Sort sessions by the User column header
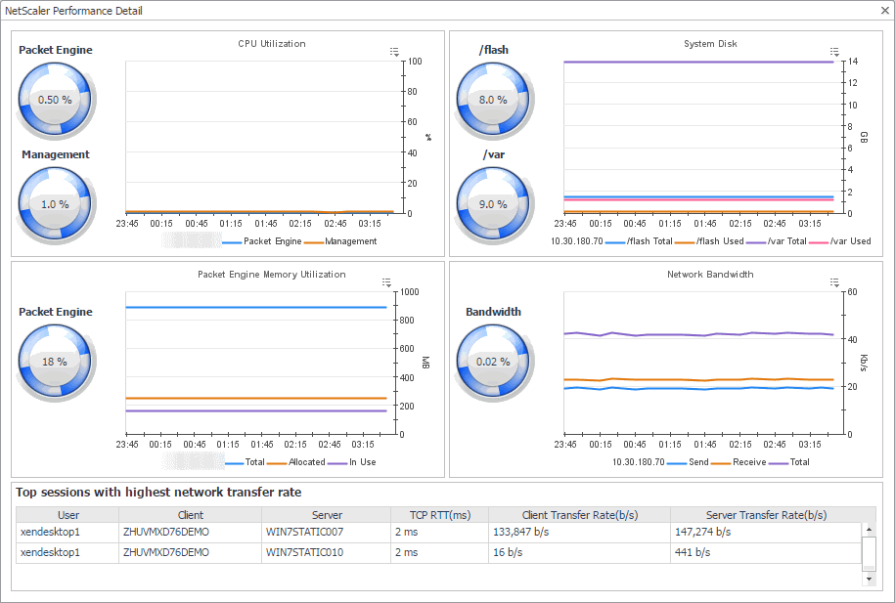The height and width of the screenshot is (603, 895). click(x=67, y=515)
